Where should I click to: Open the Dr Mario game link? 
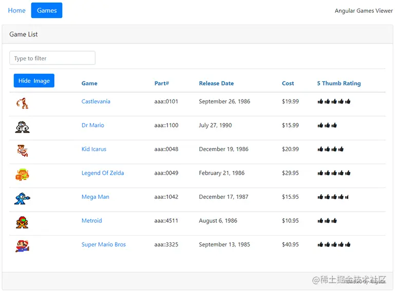(92, 125)
